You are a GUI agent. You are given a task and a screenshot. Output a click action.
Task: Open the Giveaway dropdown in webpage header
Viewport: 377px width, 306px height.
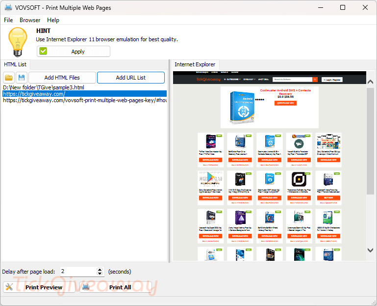[249, 79]
